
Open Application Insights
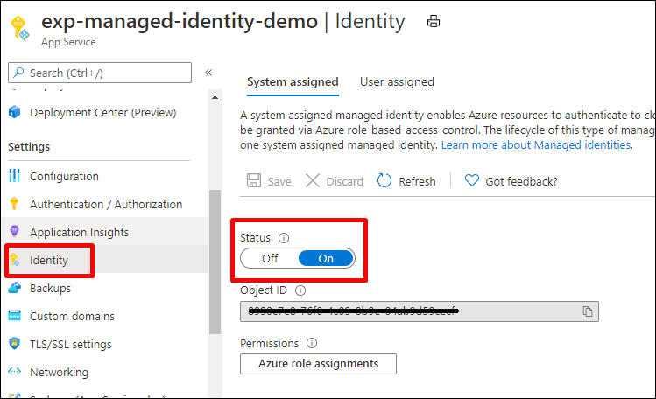click(x=79, y=232)
